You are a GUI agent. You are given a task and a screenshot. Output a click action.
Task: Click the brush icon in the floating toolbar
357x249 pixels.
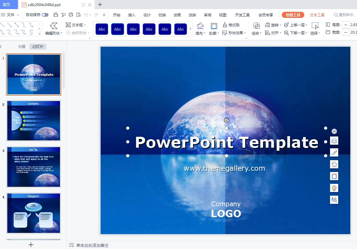(x=334, y=153)
